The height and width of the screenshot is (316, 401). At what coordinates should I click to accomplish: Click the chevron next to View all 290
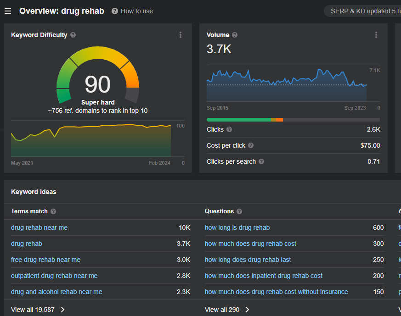(x=247, y=310)
